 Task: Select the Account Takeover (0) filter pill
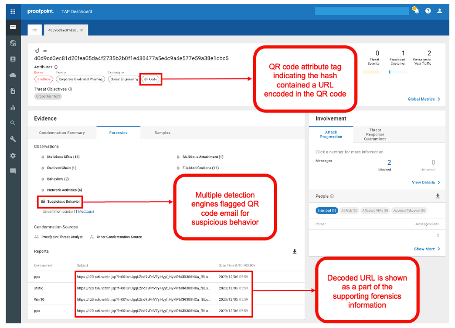pos(409,211)
